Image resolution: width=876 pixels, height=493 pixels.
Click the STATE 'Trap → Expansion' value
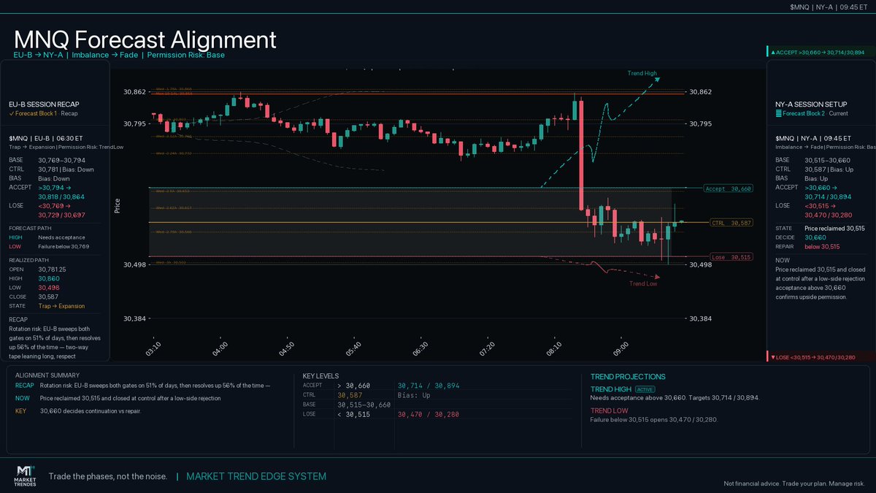[61, 306]
